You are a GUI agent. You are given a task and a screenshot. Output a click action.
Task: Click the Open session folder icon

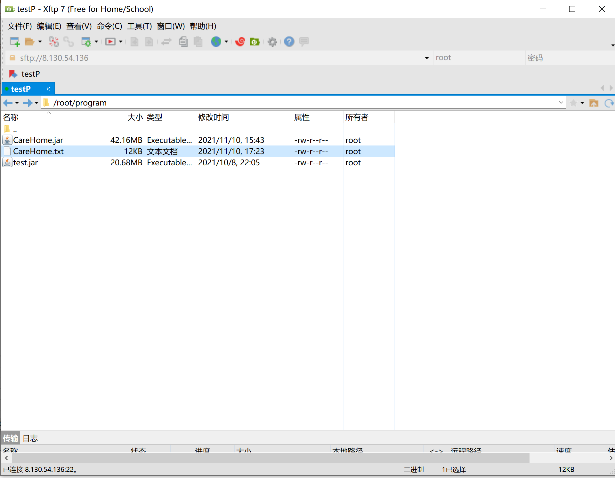tap(29, 42)
